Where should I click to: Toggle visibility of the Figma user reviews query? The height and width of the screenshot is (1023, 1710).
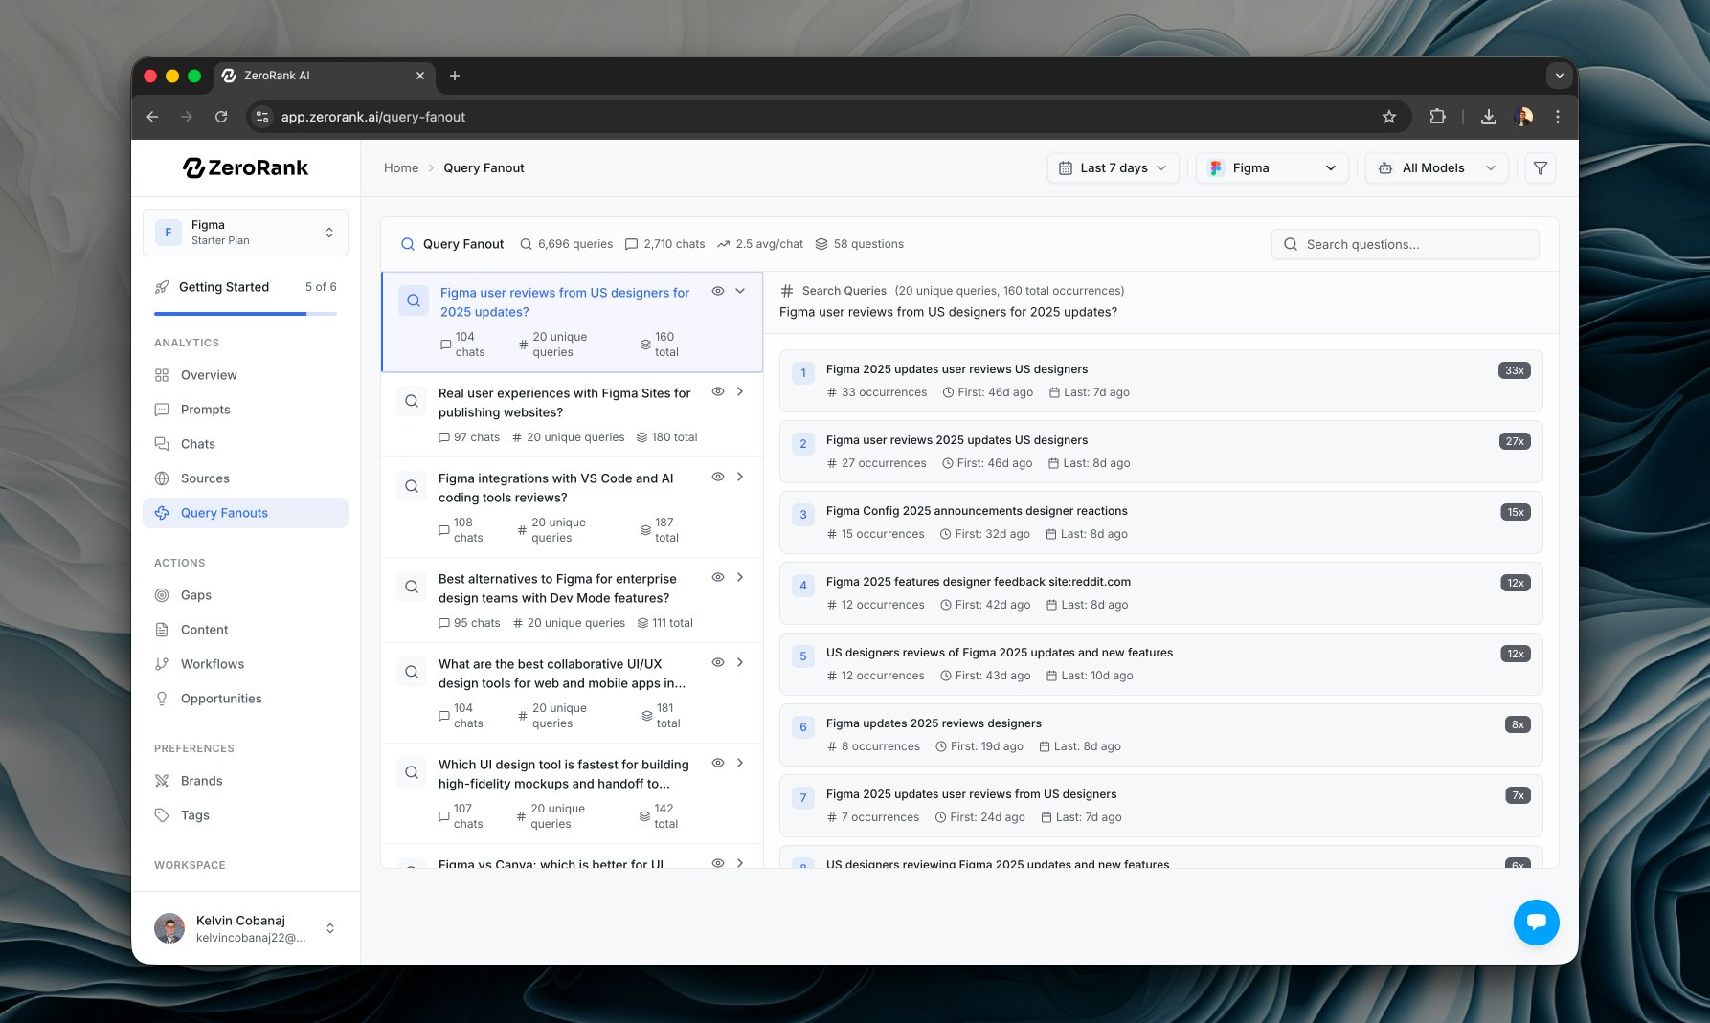tap(717, 291)
